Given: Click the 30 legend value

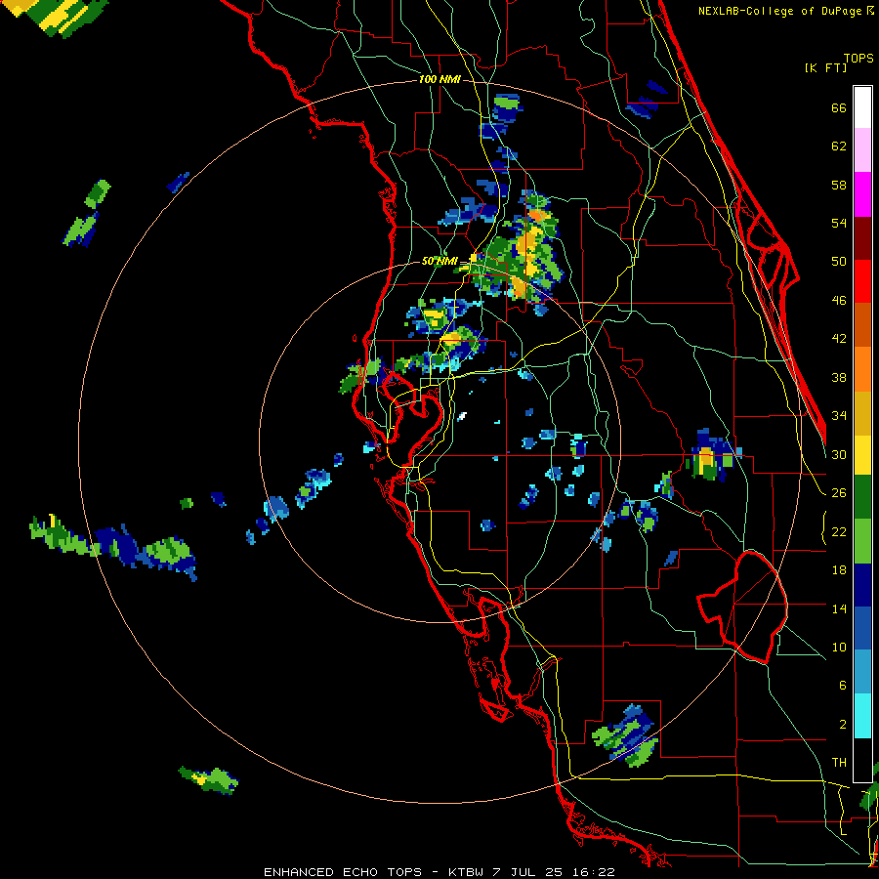Looking at the screenshot, I should coord(839,454).
